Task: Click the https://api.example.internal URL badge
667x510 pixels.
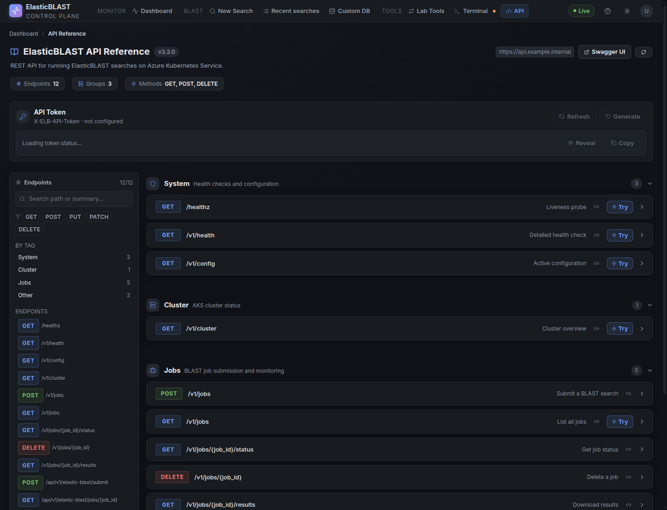Action: 535,52
